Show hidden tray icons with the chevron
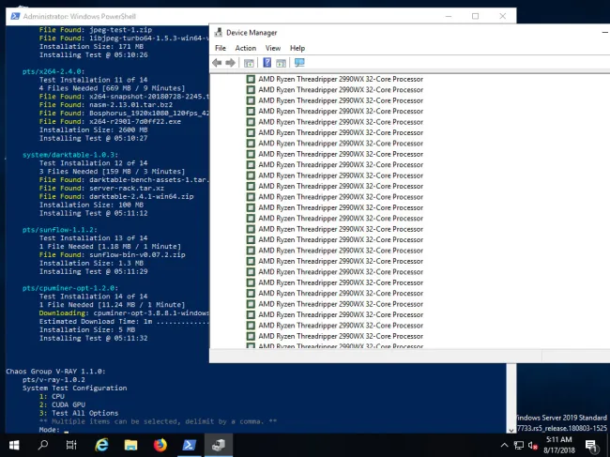The width and height of the screenshot is (610, 457). click(x=504, y=446)
